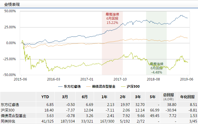The height and width of the screenshot is (124, 198).
Task: Click the 2015-06 x-axis date label
Action: click(20, 79)
